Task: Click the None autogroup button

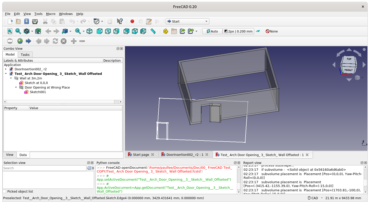Action: 271,31
